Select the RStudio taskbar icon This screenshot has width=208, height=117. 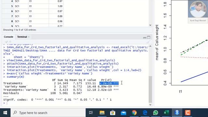coord(177,113)
